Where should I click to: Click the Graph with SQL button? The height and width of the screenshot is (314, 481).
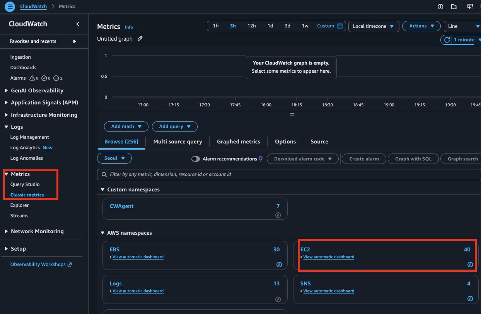click(x=413, y=159)
